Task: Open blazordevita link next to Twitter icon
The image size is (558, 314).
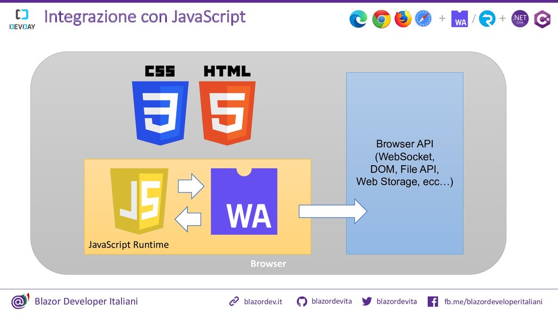Action: (x=397, y=301)
